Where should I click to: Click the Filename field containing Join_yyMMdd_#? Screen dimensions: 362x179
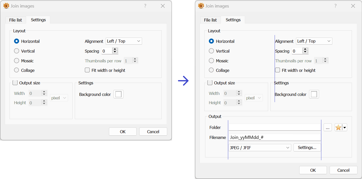point(274,137)
